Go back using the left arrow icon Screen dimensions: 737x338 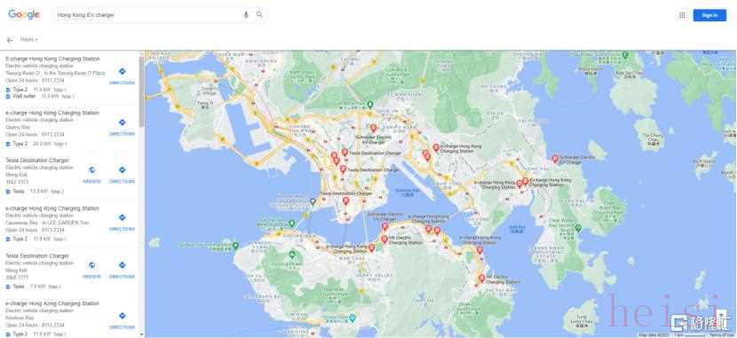(10, 41)
